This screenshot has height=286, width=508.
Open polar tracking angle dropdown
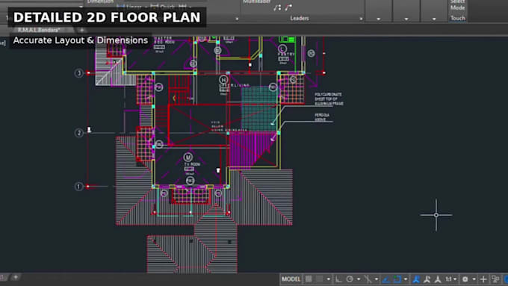[359, 279]
